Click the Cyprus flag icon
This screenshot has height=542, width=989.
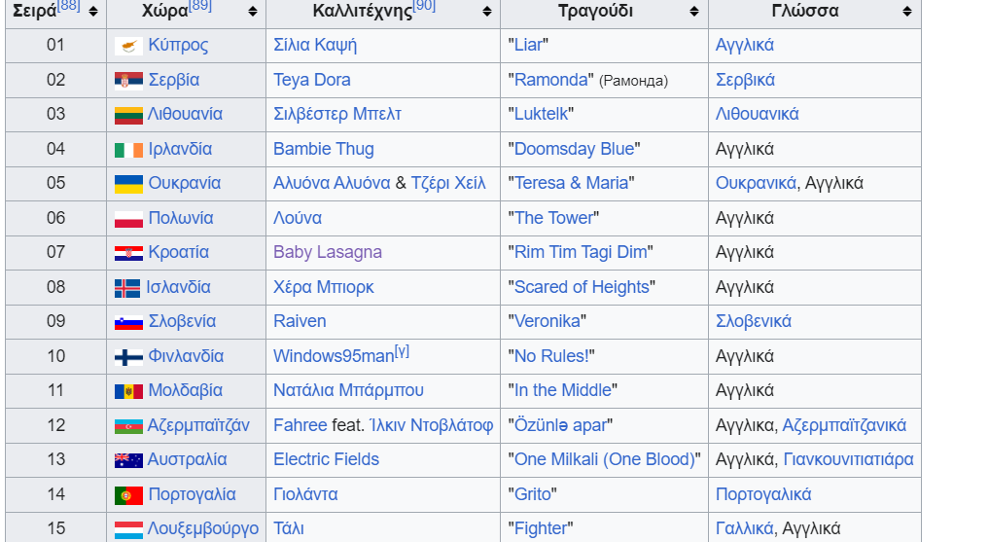(x=128, y=46)
